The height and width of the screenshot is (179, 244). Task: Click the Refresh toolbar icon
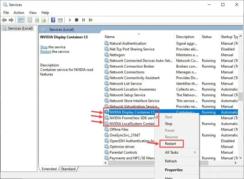(x=37, y=20)
